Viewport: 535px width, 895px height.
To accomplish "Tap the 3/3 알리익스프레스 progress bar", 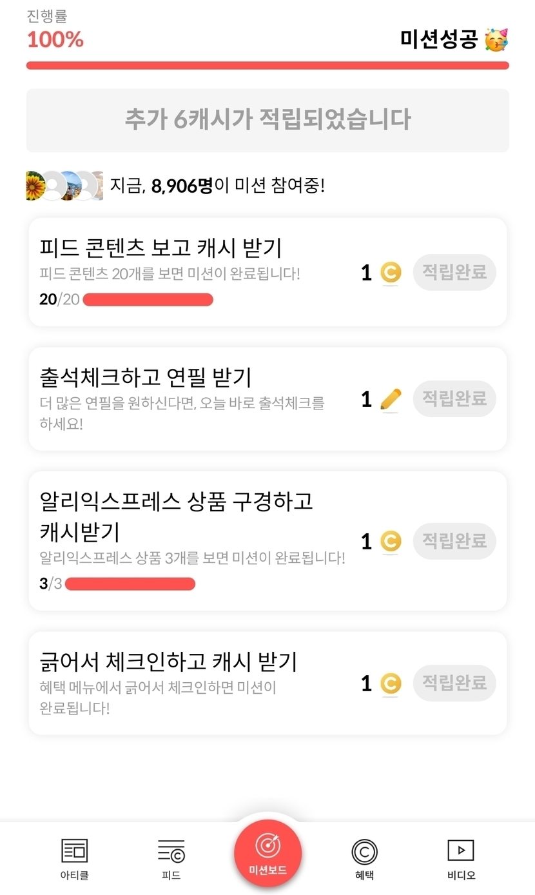I will tap(130, 584).
